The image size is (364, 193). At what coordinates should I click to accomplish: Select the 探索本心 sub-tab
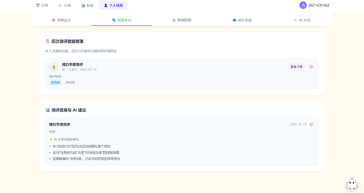tap(122, 20)
